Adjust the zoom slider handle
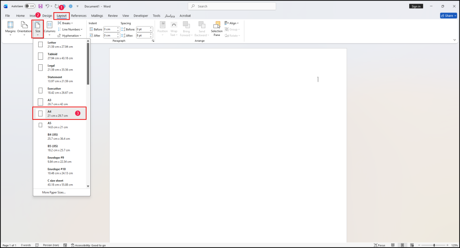 434,245
